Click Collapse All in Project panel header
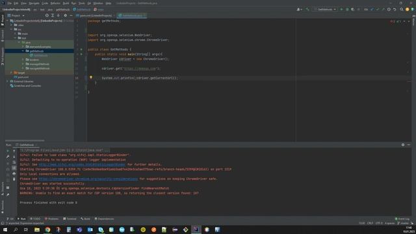Viewport: 416px width, 234px height. tap(58, 16)
